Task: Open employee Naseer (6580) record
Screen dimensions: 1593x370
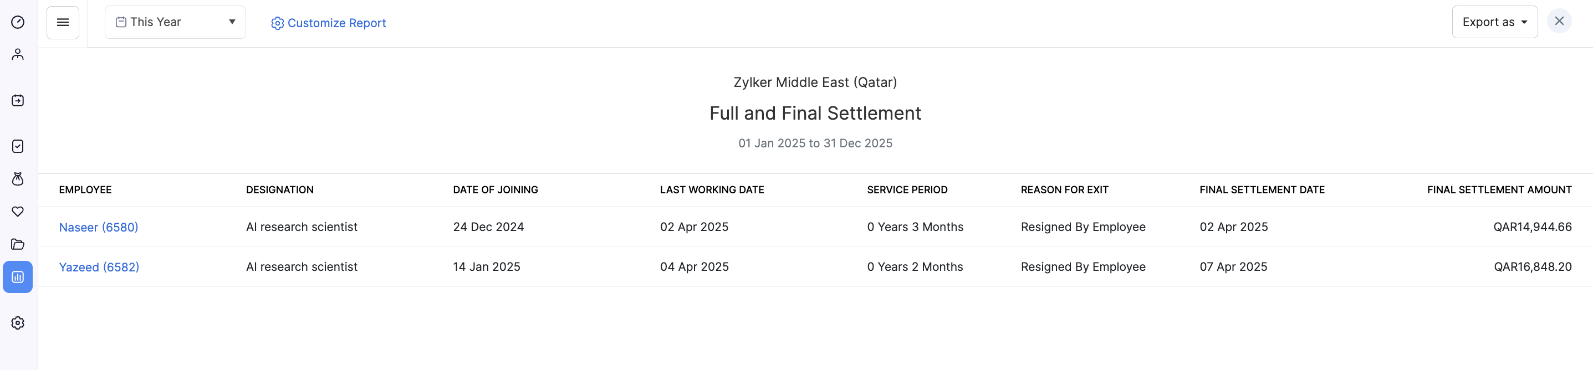Action: pos(98,227)
